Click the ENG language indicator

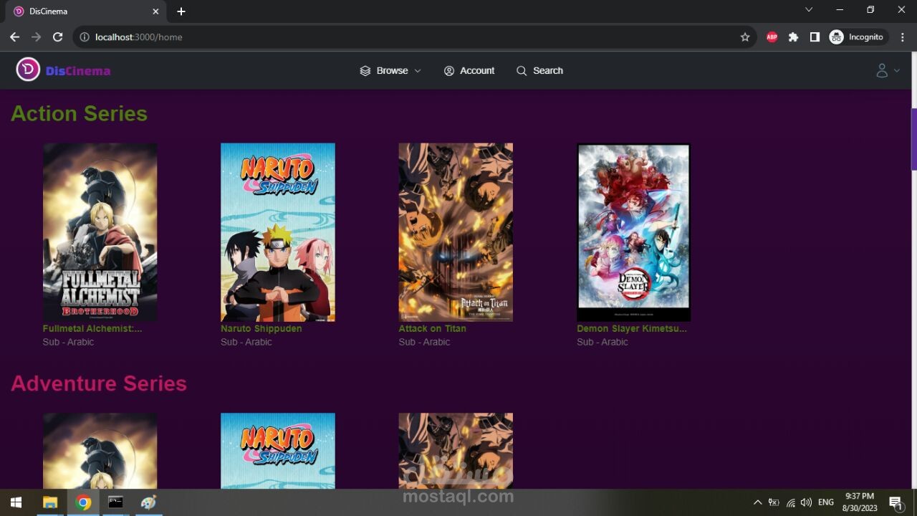pos(826,502)
